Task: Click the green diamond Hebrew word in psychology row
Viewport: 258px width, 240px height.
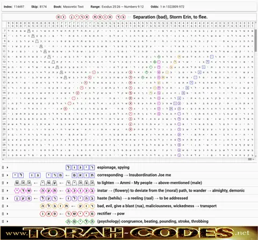Action: tap(80, 221)
